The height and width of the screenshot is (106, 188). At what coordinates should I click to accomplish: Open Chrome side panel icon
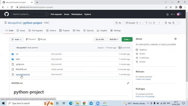176,7
